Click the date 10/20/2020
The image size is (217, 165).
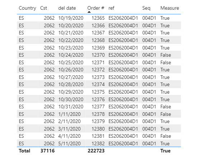click(71, 25)
